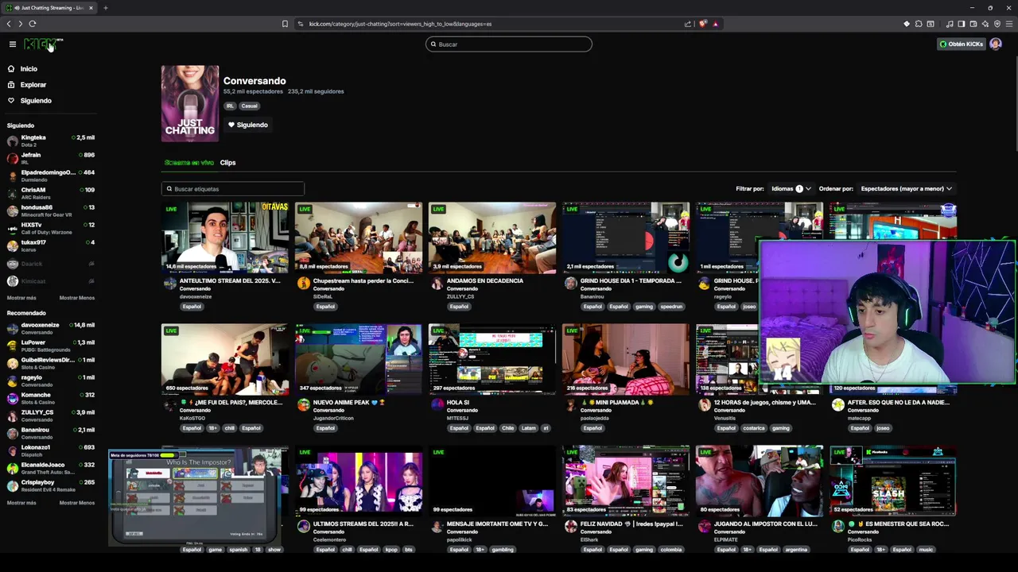Reload the page in the browser

pyautogui.click(x=33, y=24)
